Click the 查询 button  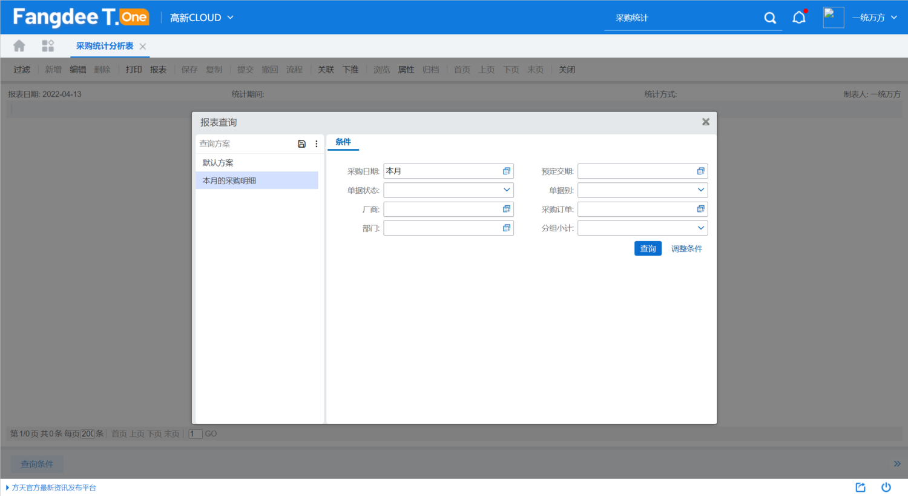pyautogui.click(x=648, y=249)
